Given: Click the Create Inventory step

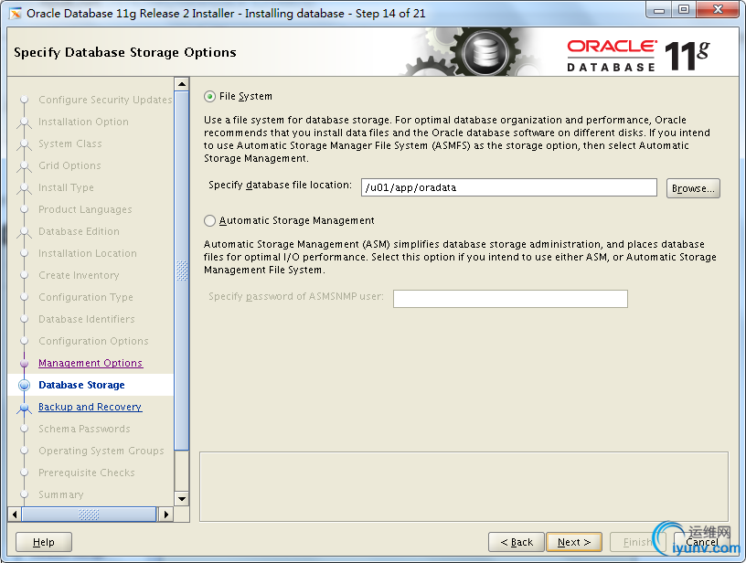Looking at the screenshot, I should point(79,275).
